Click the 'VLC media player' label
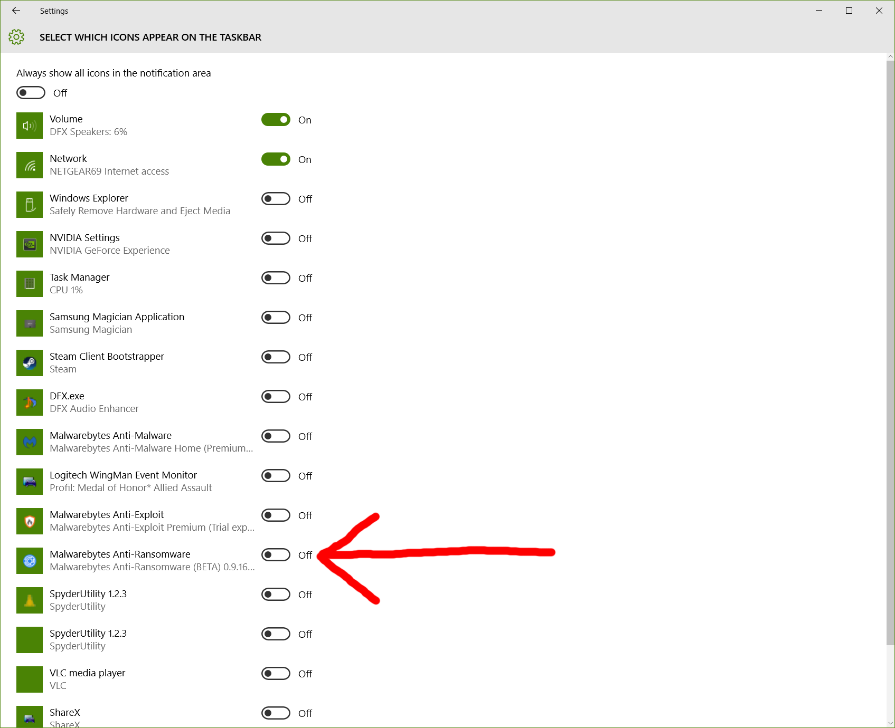The width and height of the screenshot is (895, 728). click(x=87, y=673)
